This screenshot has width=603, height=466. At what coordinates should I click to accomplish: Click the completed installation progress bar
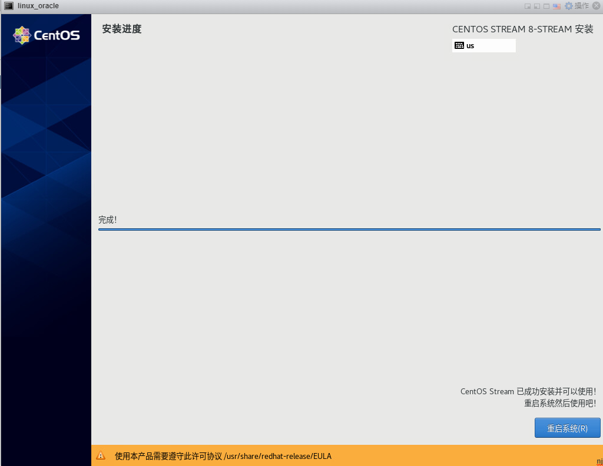tap(349, 229)
